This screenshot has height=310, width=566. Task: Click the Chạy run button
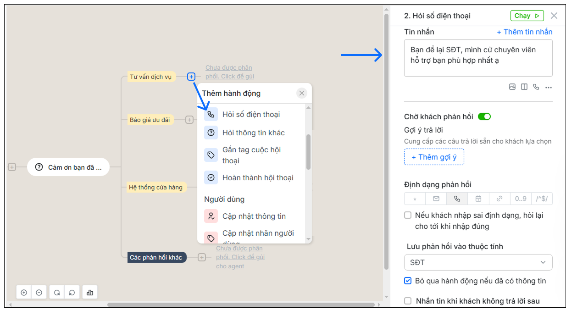point(527,16)
